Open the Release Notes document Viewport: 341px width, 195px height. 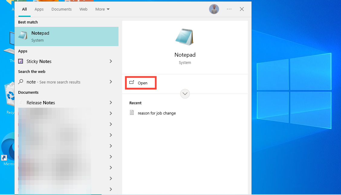[x=67, y=102]
